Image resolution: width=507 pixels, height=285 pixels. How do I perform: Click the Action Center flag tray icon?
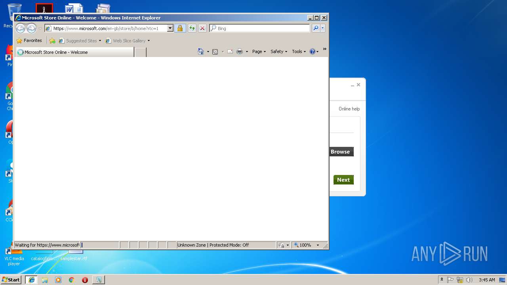coord(450,280)
